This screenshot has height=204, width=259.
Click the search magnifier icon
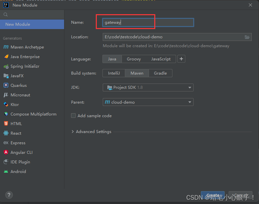pos(6,15)
